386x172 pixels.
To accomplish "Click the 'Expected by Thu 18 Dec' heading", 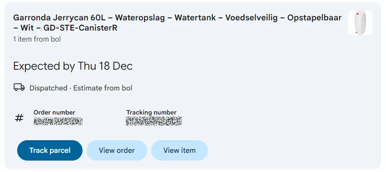I will click(x=73, y=66).
